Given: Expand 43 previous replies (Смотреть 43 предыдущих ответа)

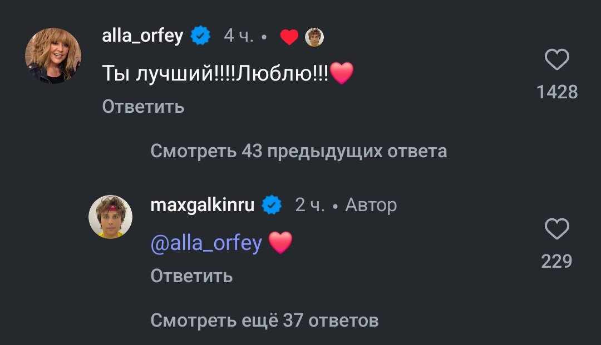Looking at the screenshot, I should tap(298, 151).
